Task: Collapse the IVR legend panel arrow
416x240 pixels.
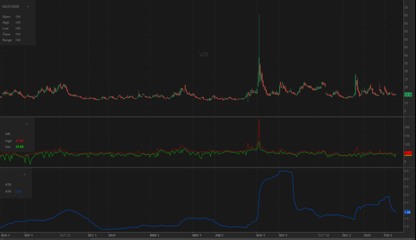Action: coord(27,123)
